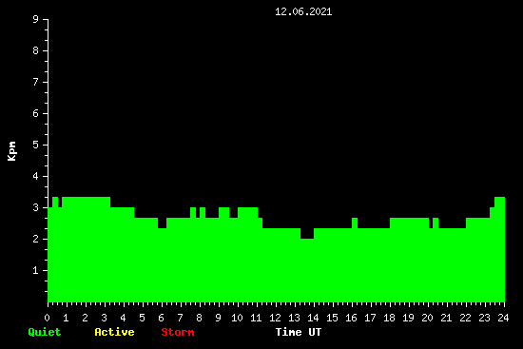Click hour 0 on the time axis
The image size is (523, 349).
[x=47, y=318]
